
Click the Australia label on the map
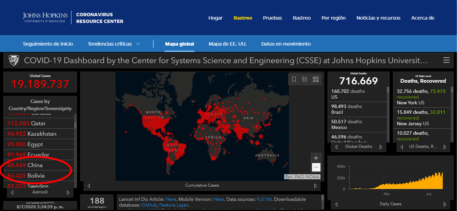click(x=267, y=155)
